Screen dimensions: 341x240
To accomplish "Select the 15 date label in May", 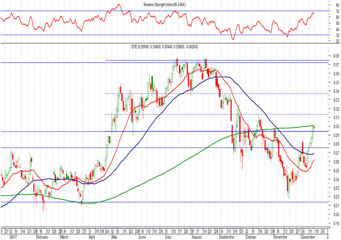I will pos(125,232).
